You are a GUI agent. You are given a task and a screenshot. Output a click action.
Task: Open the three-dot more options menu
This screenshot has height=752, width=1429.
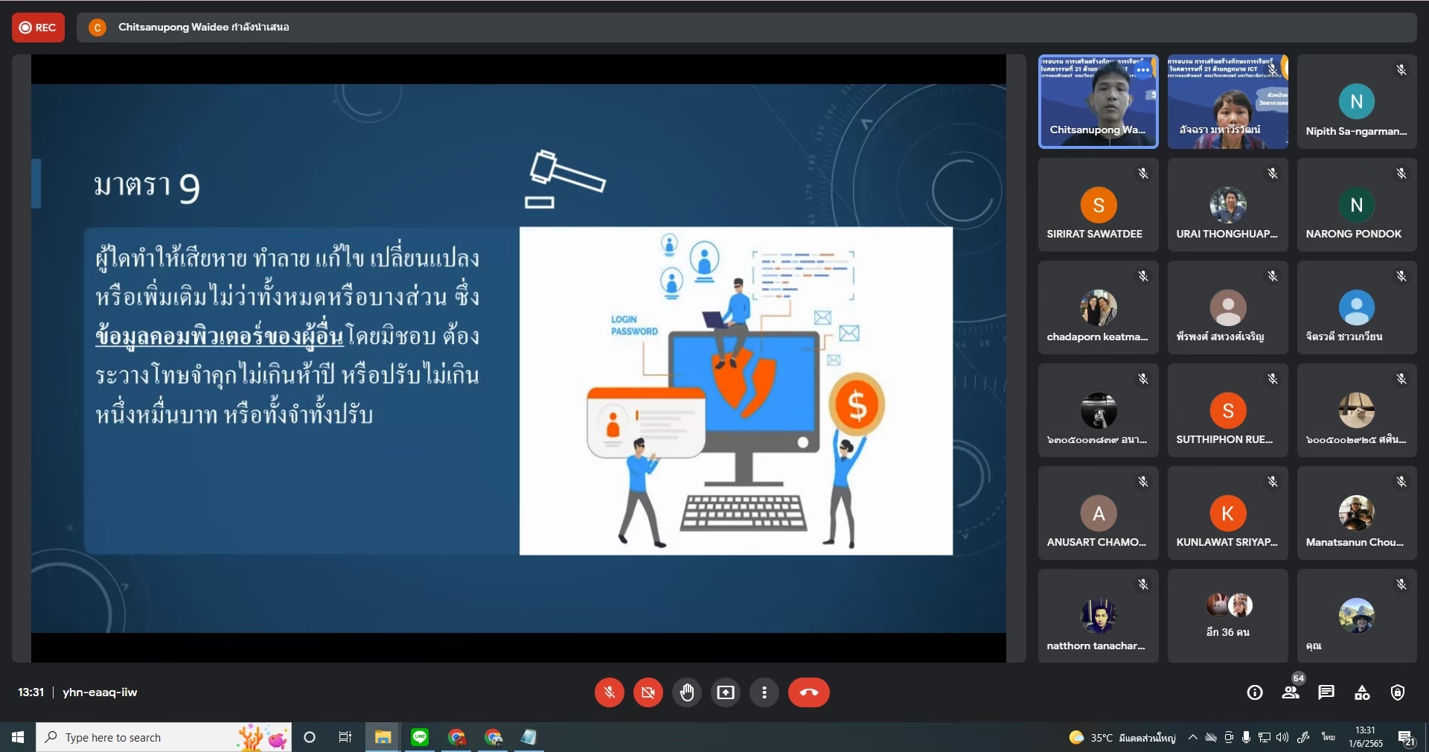[x=764, y=692]
